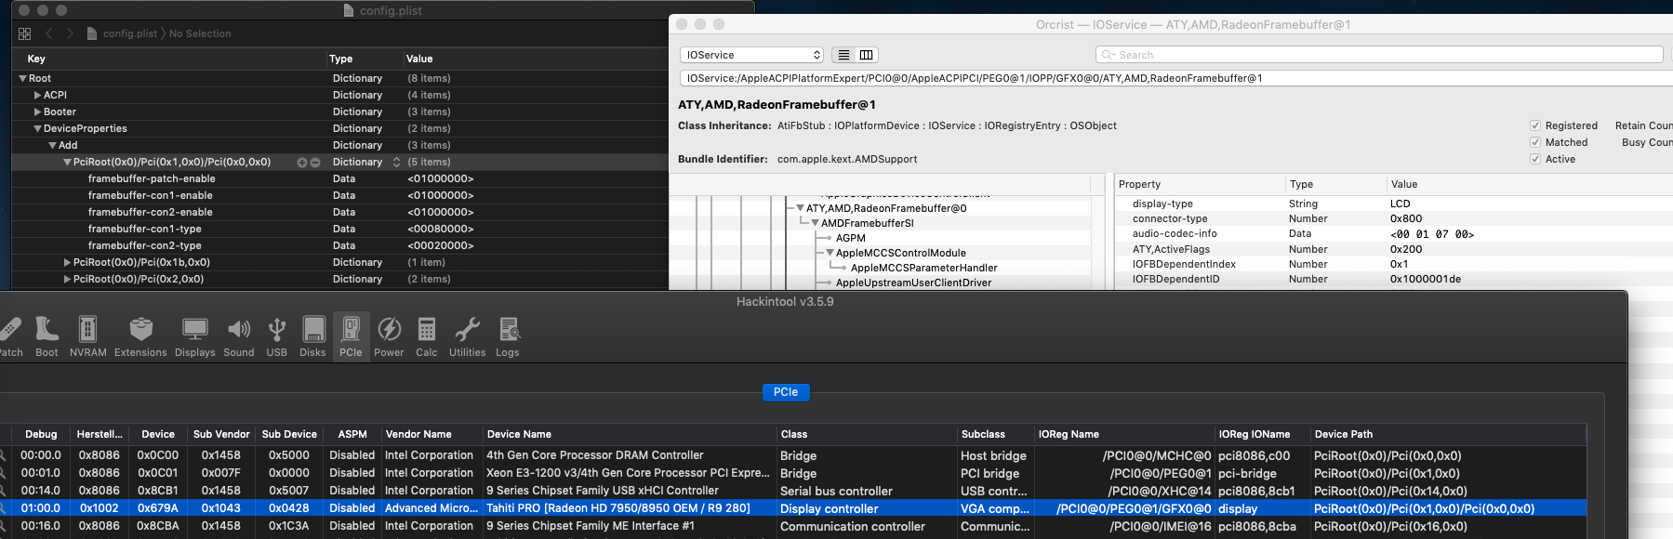The image size is (1673, 539).
Task: Select the framebuffer-patch-enable key
Action: (x=152, y=179)
